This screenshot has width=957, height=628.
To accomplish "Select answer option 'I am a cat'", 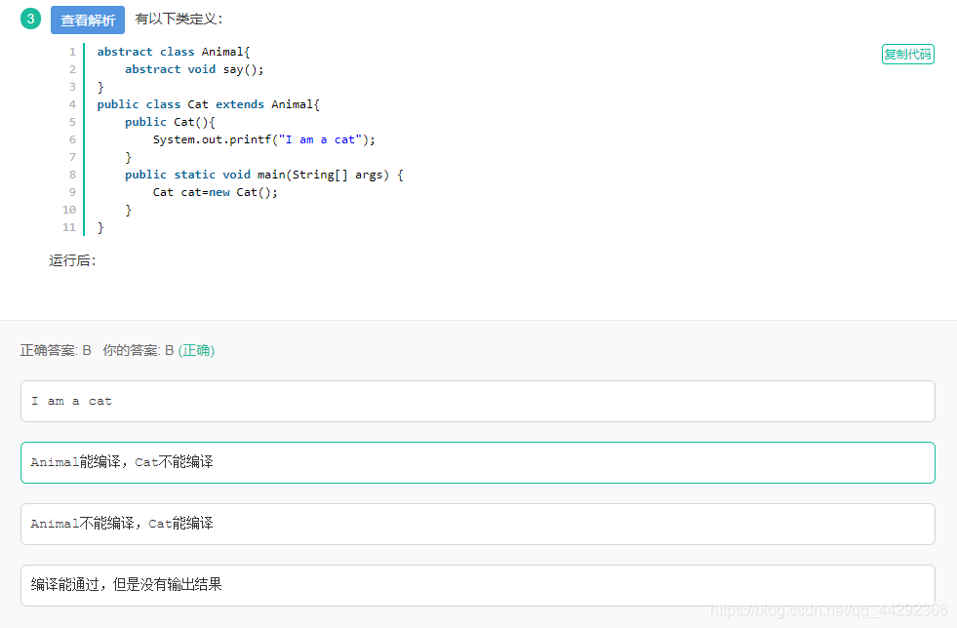I will 478,401.
